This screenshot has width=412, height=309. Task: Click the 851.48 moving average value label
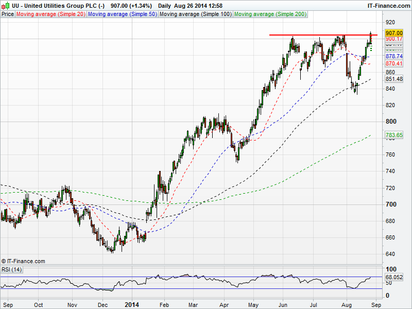394,79
